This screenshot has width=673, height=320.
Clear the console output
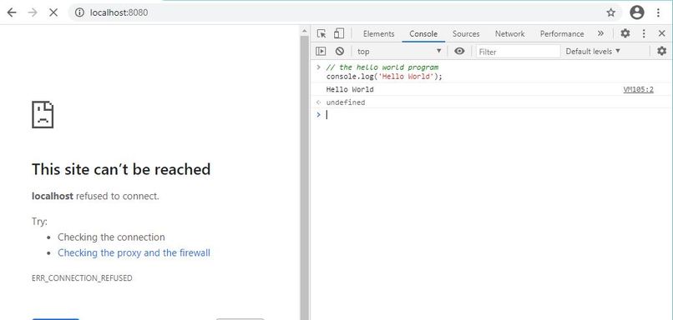click(340, 51)
